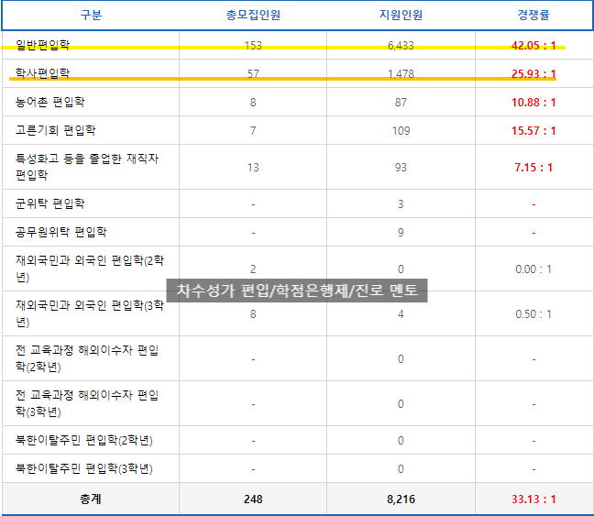Click the 109 applicants value
Viewport: 594px width, 516px height.
click(401, 131)
